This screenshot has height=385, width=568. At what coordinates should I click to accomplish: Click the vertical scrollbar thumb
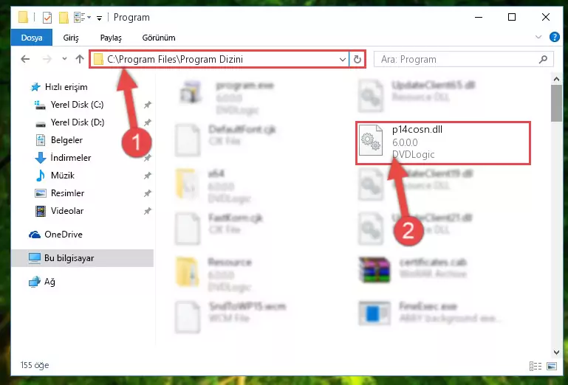[x=556, y=103]
